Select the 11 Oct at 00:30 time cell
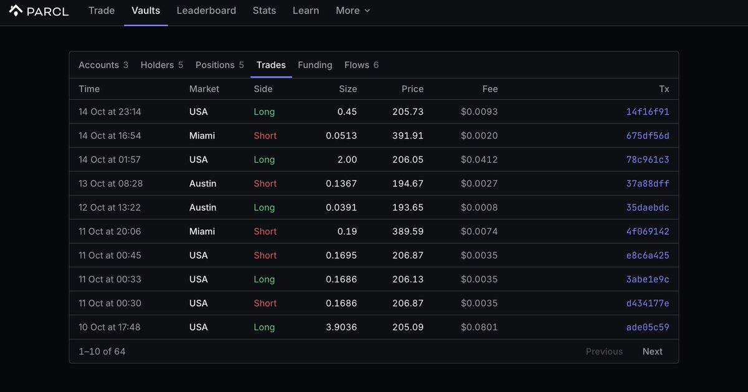This screenshot has height=392, width=748. tap(110, 304)
